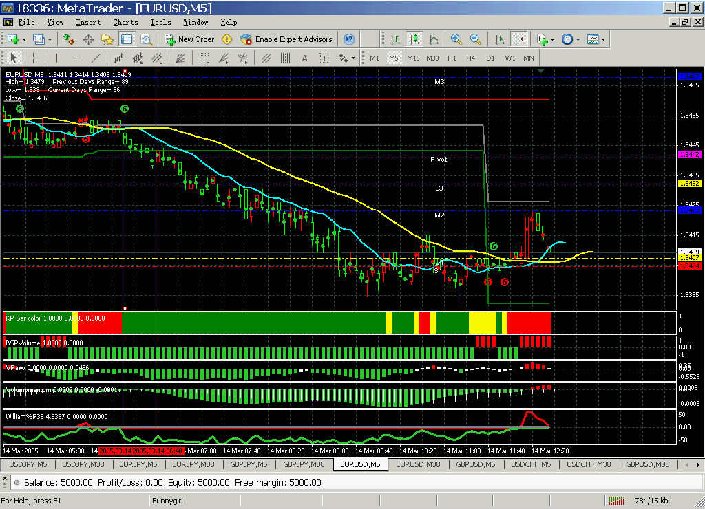Select the Cycle Lines tool
The height and width of the screenshot is (509, 705).
(285, 58)
